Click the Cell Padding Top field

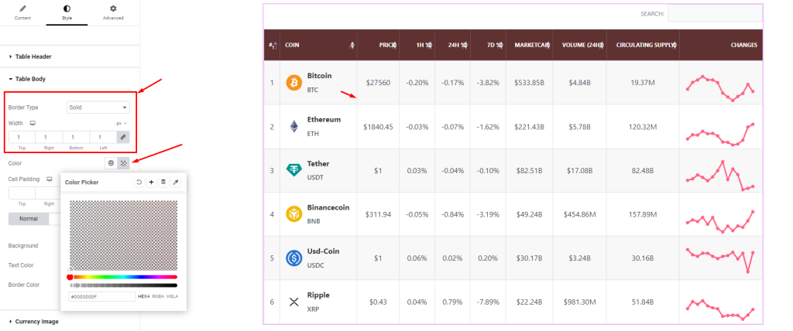22,193
